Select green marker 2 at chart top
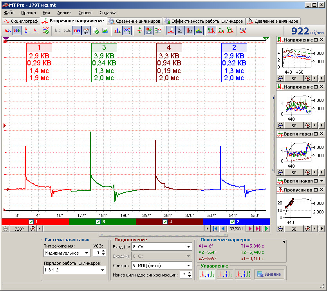327x291 pixels. pyautogui.click(x=266, y=39)
